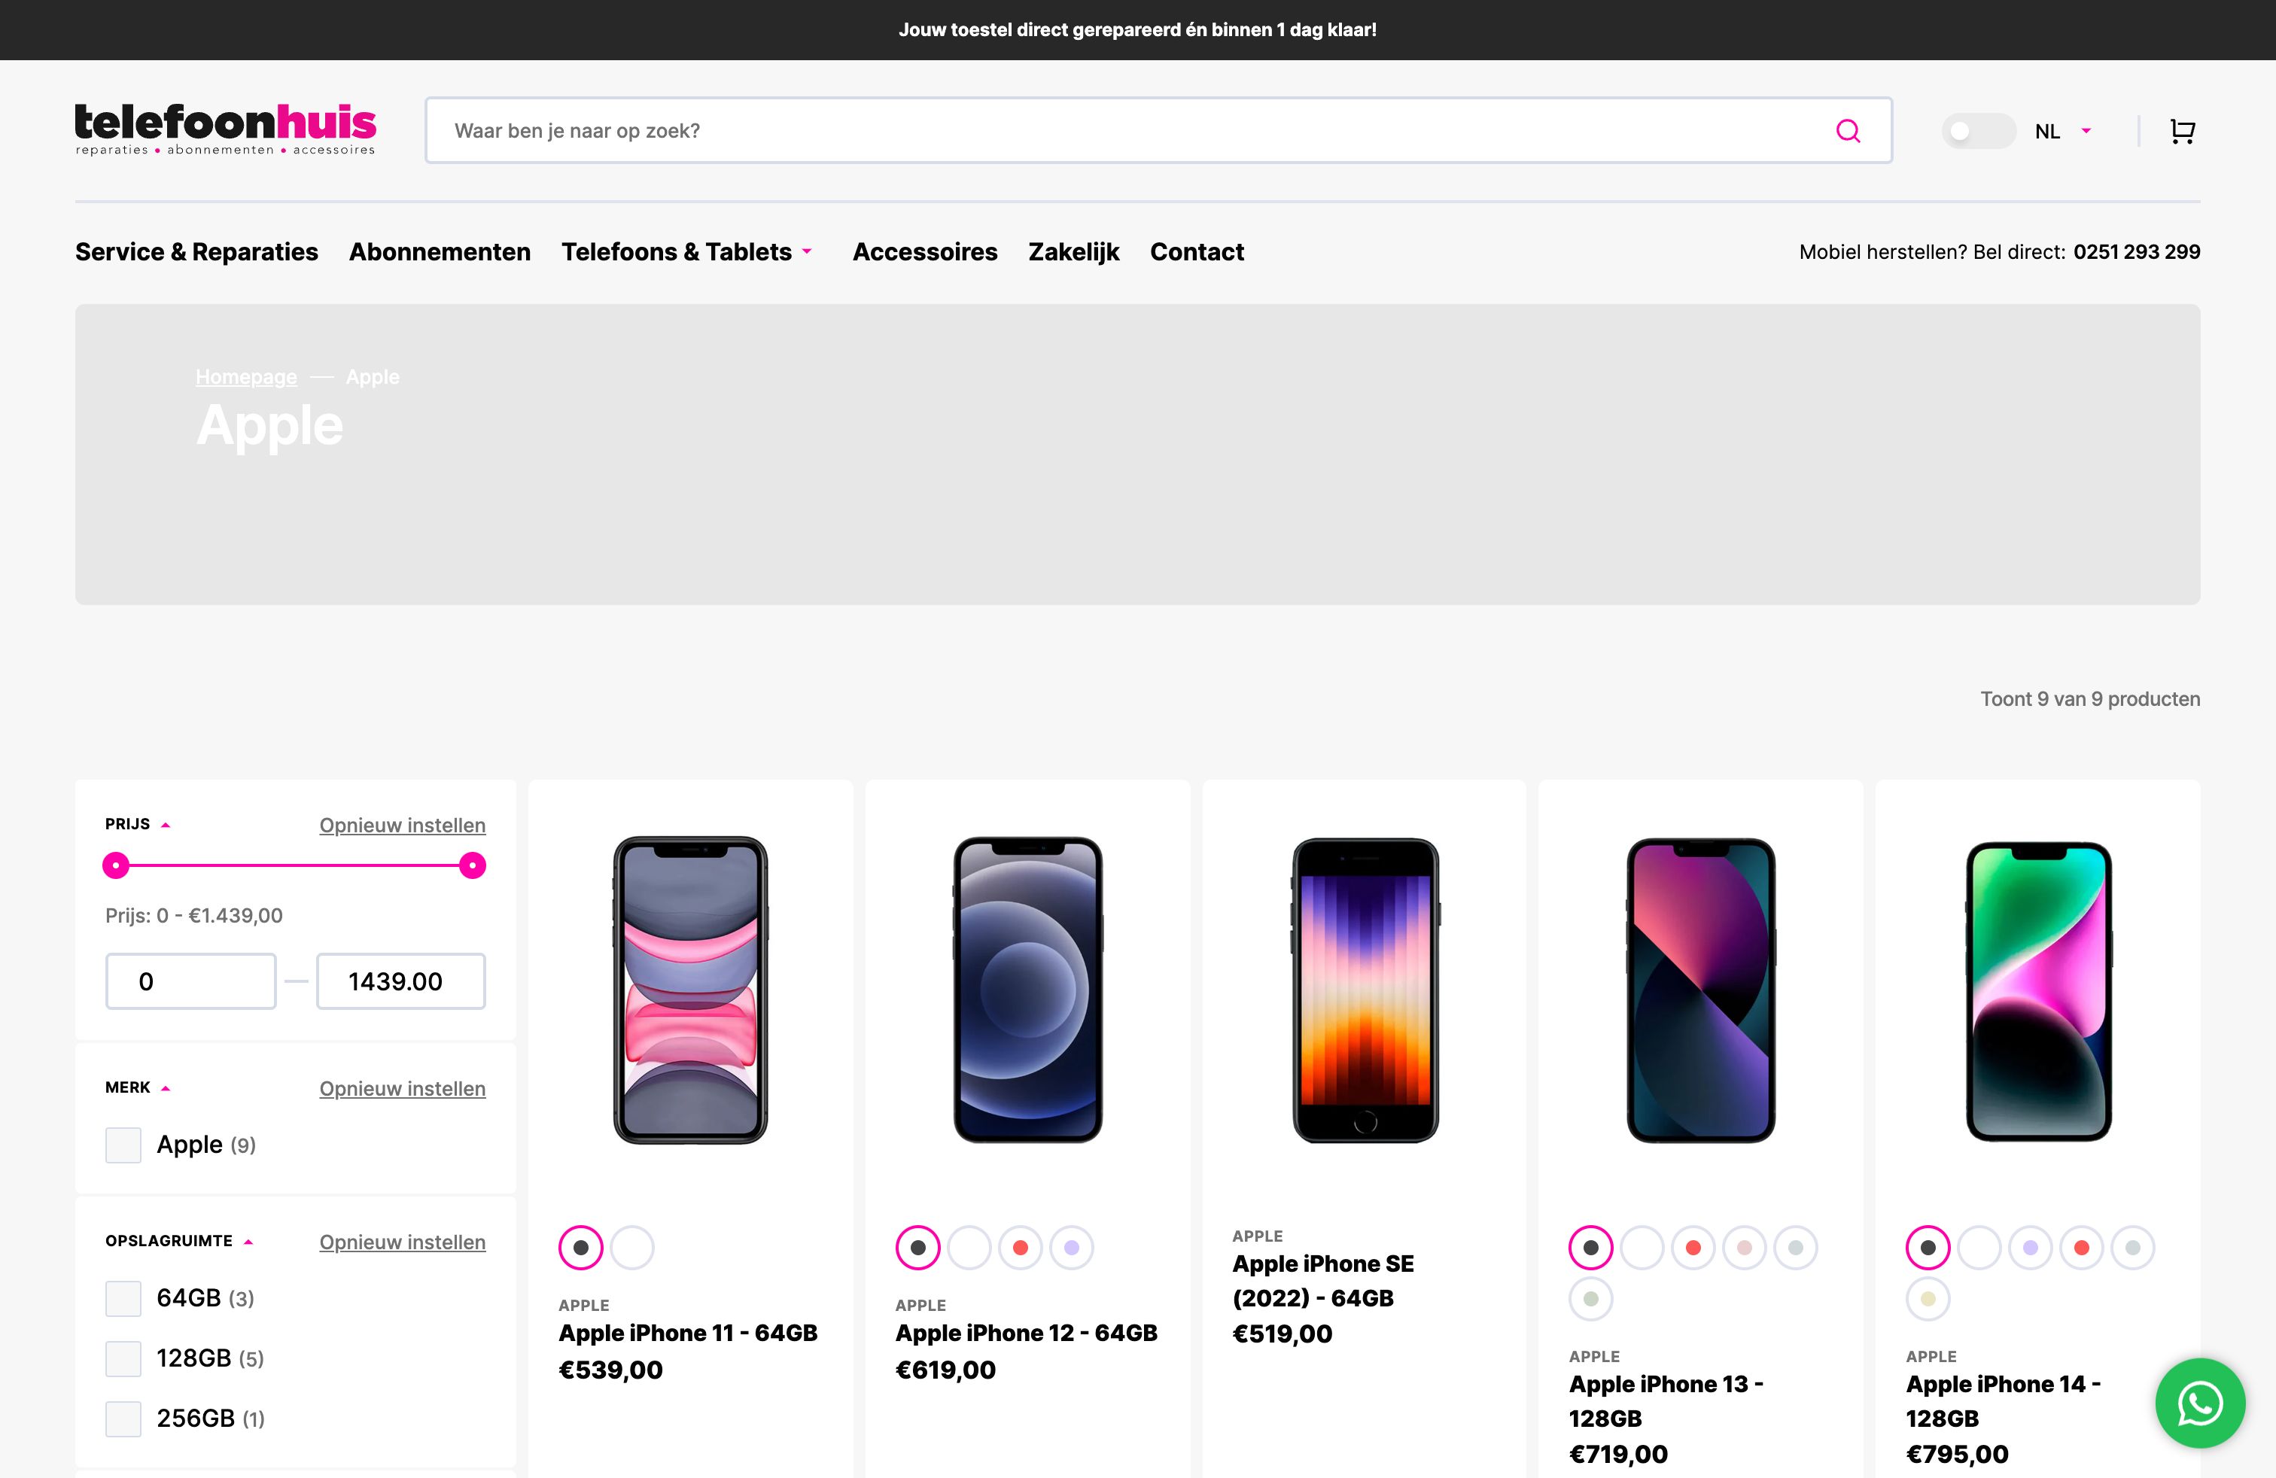The image size is (2276, 1478).
Task: Flip the theme toggle switch in the header
Action: click(x=1979, y=130)
